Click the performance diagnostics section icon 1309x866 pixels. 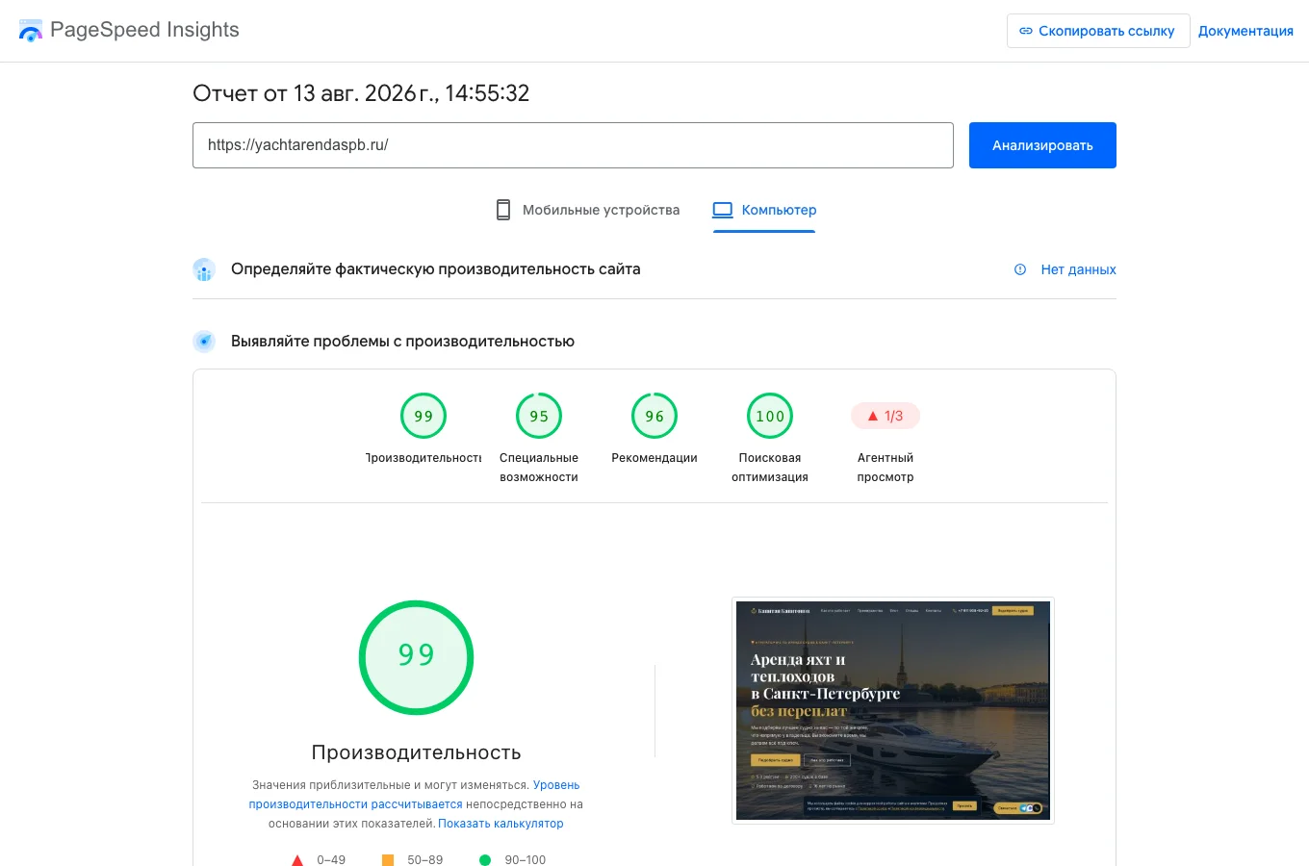point(204,341)
